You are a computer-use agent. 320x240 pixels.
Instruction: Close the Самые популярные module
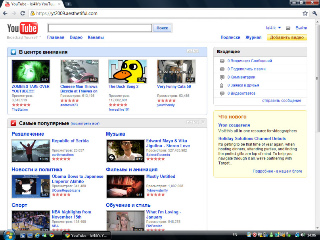203,122
